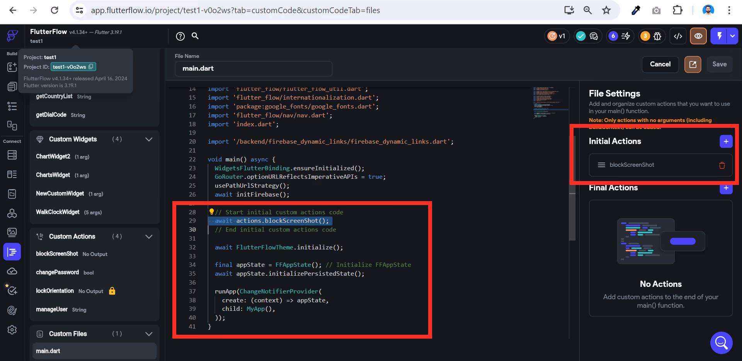This screenshot has width=742, height=361.
Task: Open the Widget Tree sidebar icon
Action: point(12,106)
